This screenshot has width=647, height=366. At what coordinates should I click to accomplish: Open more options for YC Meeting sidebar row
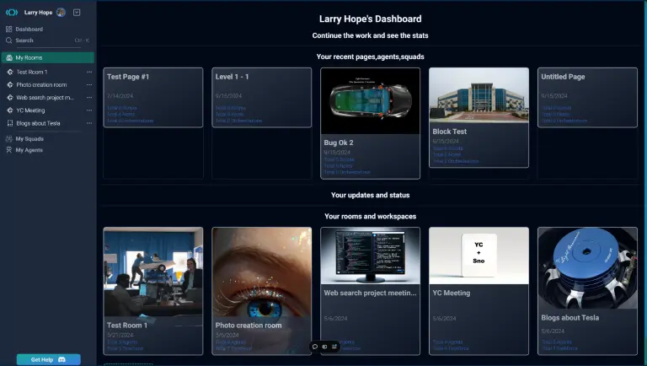89,110
